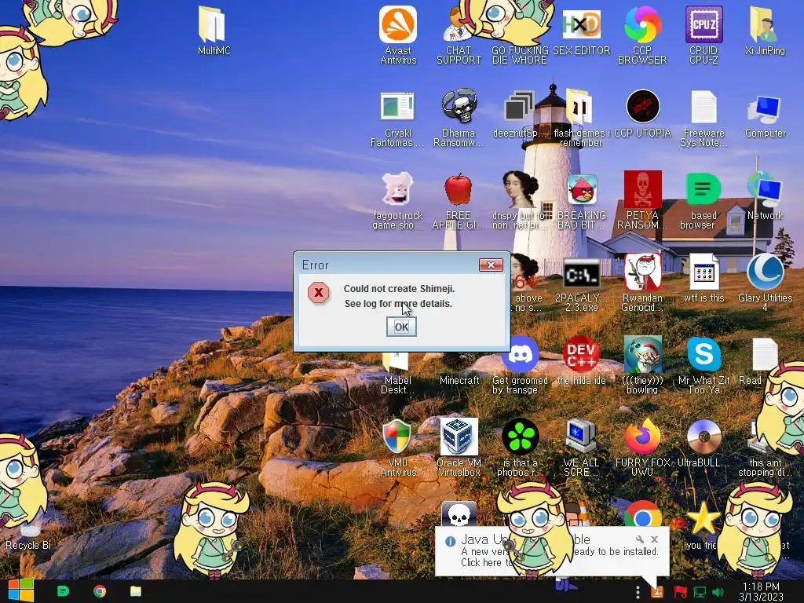804x603 pixels.
Task: Open the network tray icon
Action: [x=700, y=592]
